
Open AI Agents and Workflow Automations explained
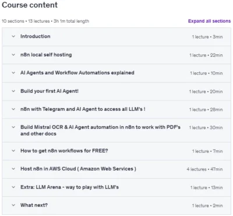[x=77, y=73]
